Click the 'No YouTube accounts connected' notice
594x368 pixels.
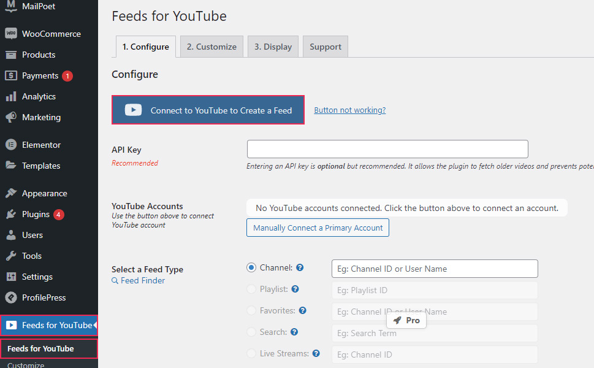[x=407, y=208]
